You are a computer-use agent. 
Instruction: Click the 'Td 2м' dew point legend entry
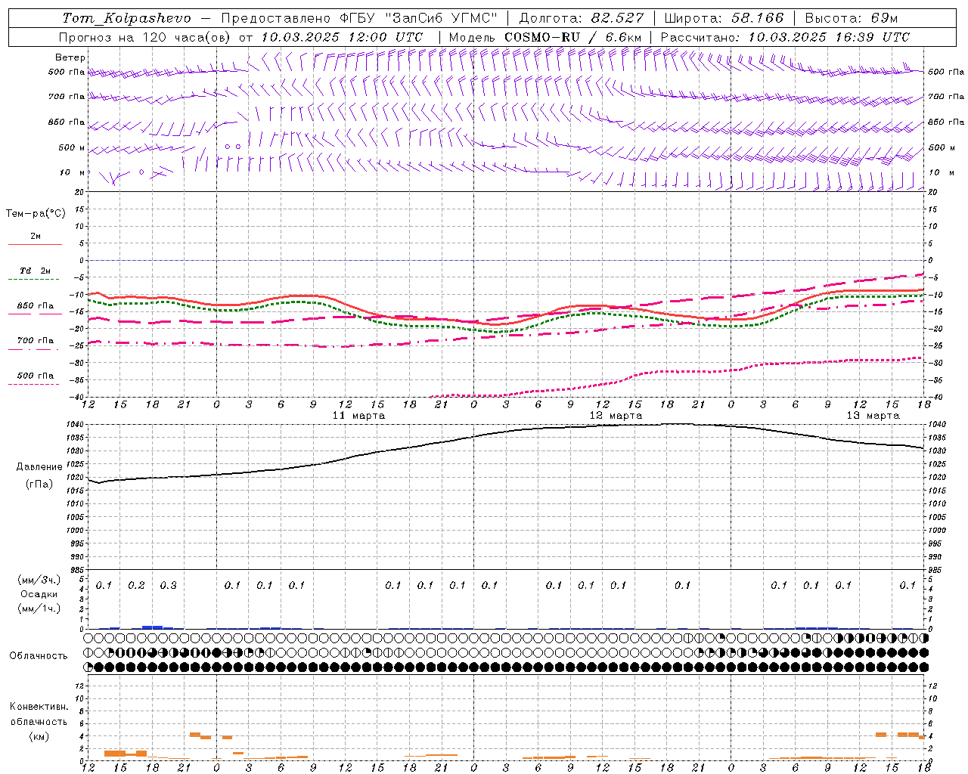(36, 271)
